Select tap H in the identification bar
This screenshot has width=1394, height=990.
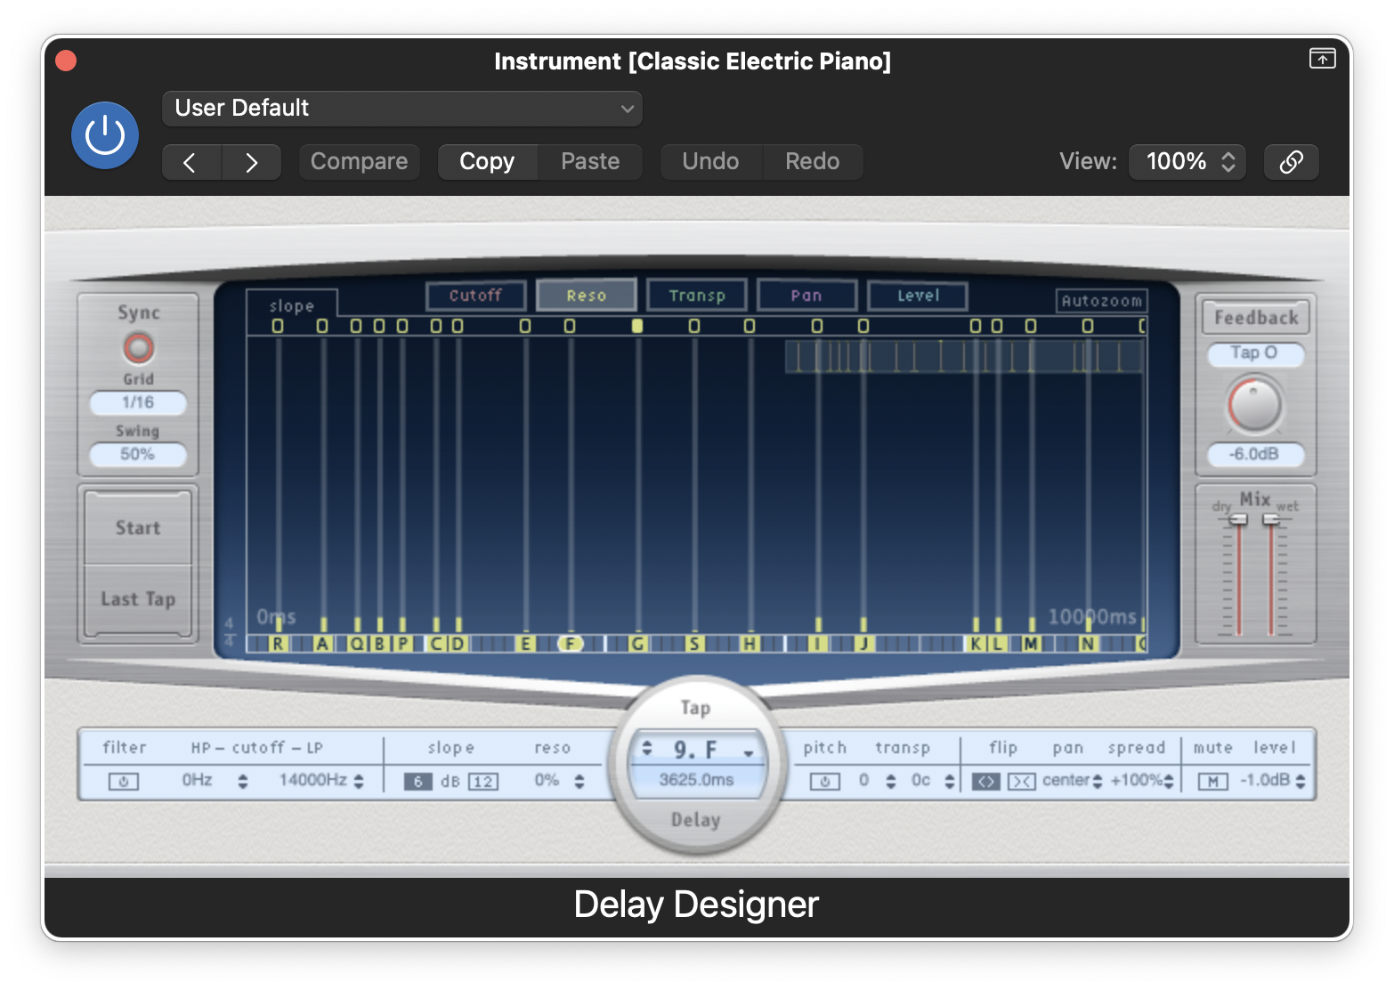(x=750, y=644)
